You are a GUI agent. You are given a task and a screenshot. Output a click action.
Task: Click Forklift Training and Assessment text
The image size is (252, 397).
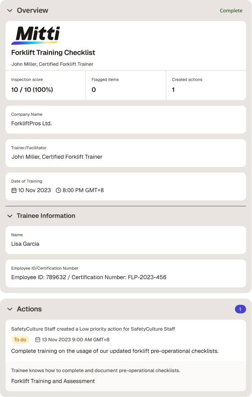[x=53, y=381]
